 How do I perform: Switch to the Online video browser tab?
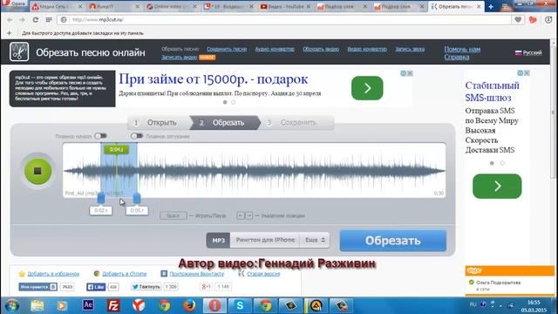click(172, 7)
